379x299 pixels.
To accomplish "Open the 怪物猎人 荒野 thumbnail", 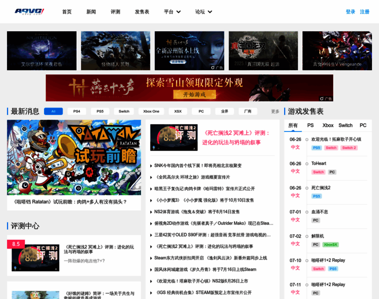I will point(116,51).
